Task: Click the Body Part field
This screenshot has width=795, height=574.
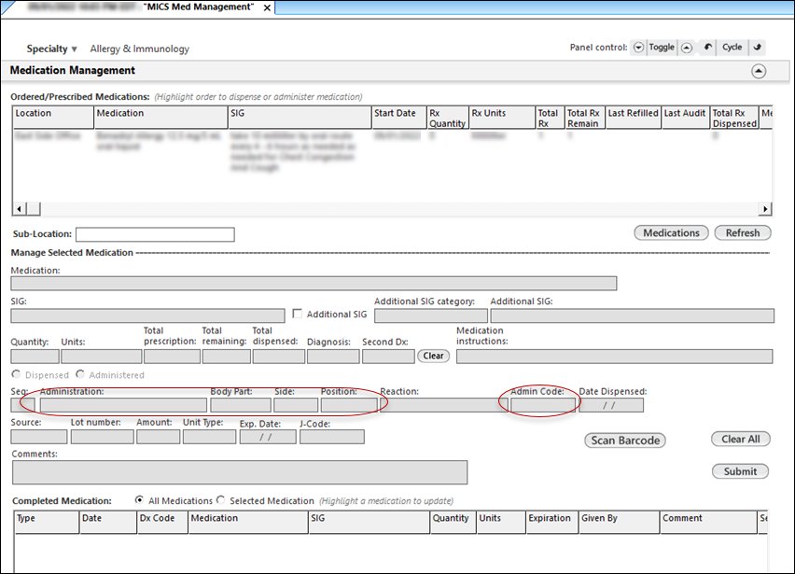Action: [241, 405]
